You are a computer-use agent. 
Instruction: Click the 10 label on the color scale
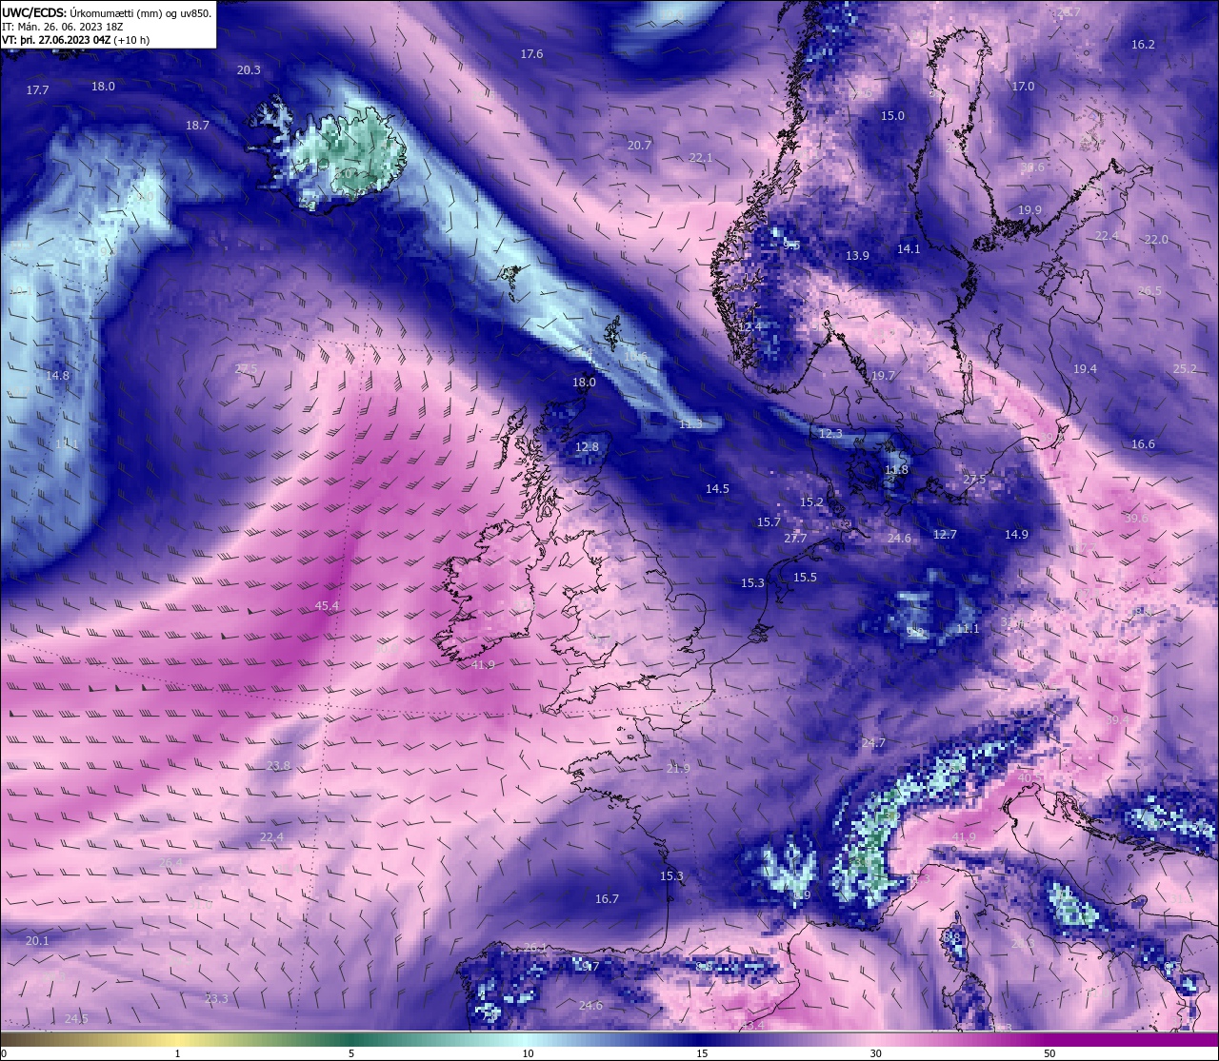coord(528,1053)
